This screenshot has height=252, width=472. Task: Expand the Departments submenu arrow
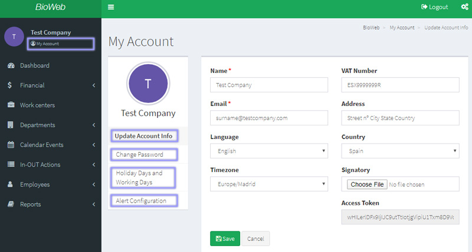pos(94,125)
